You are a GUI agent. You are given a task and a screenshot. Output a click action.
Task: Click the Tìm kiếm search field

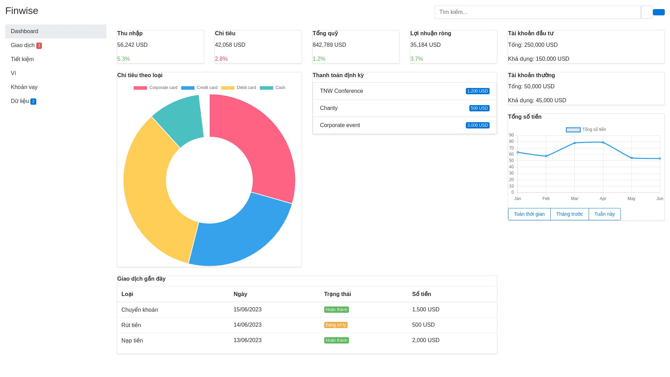(x=537, y=12)
